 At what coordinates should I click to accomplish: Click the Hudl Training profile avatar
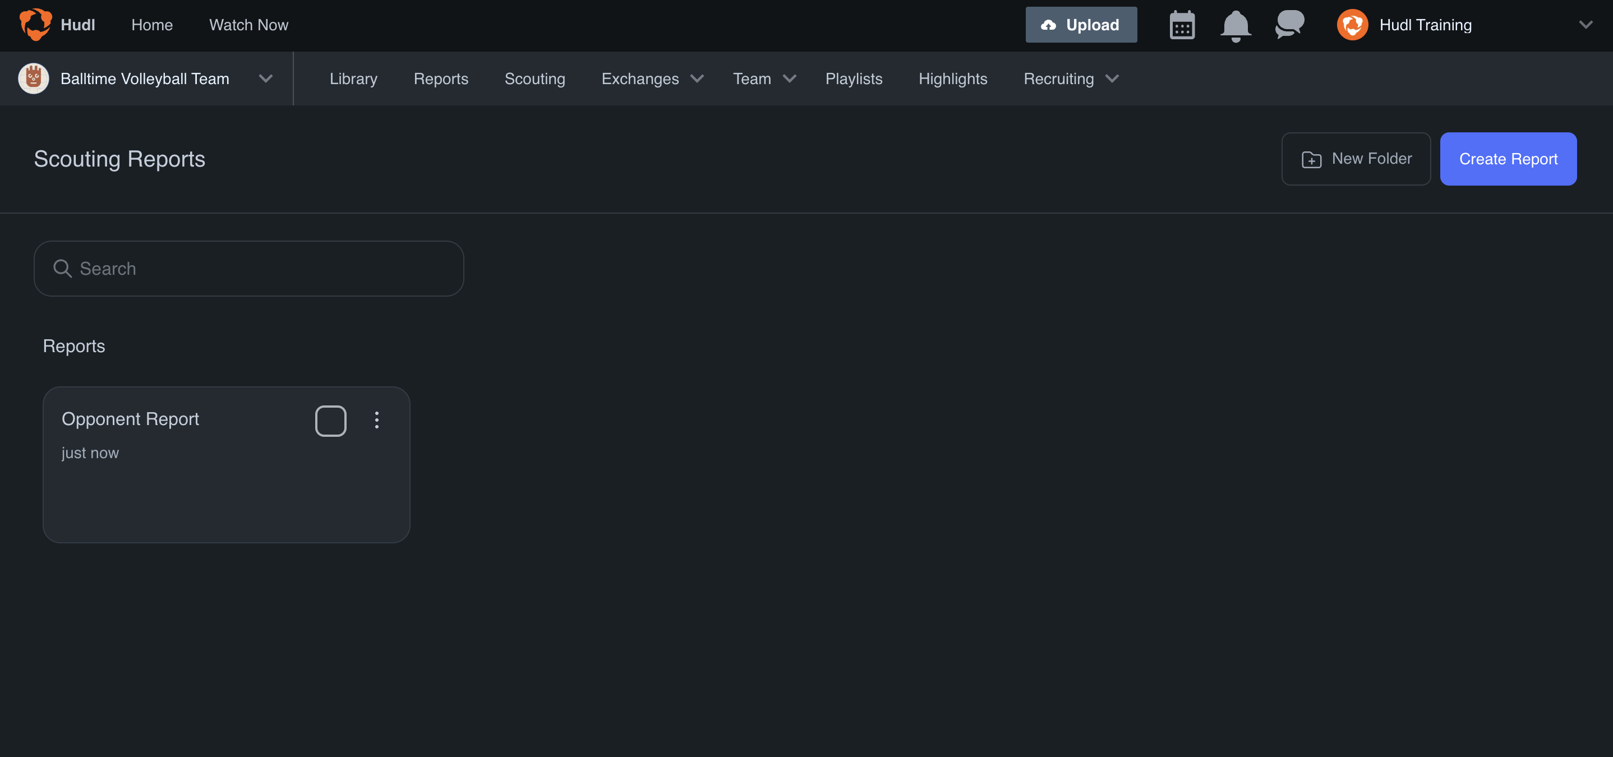(x=1353, y=25)
